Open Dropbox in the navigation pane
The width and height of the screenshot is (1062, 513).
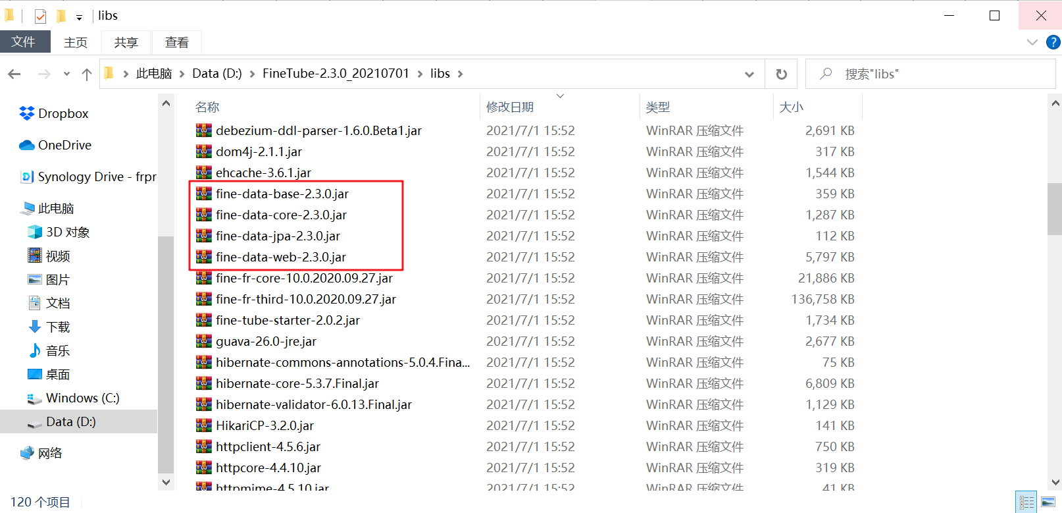pyautogui.click(x=63, y=113)
